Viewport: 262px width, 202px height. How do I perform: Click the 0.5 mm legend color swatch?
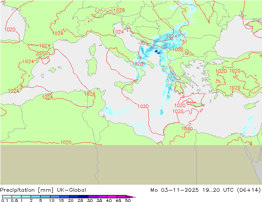17,197
